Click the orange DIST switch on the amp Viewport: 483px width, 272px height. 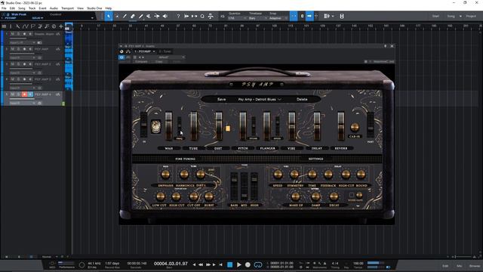(x=228, y=128)
